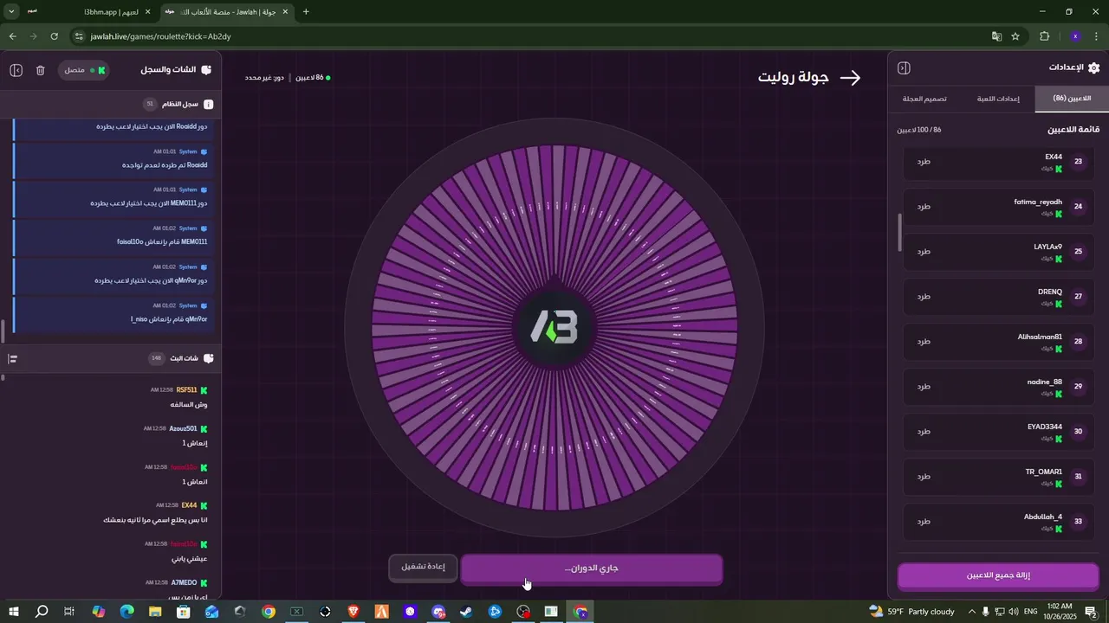Kick player nadine_88 using طرد
The height and width of the screenshot is (623, 1109).
(924, 387)
